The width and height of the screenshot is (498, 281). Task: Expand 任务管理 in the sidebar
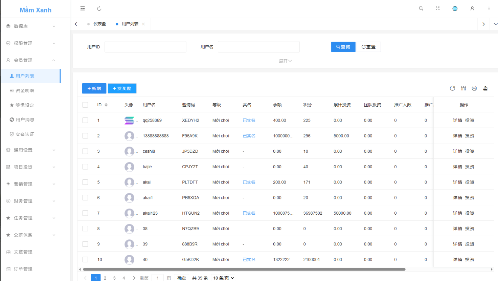point(30,218)
